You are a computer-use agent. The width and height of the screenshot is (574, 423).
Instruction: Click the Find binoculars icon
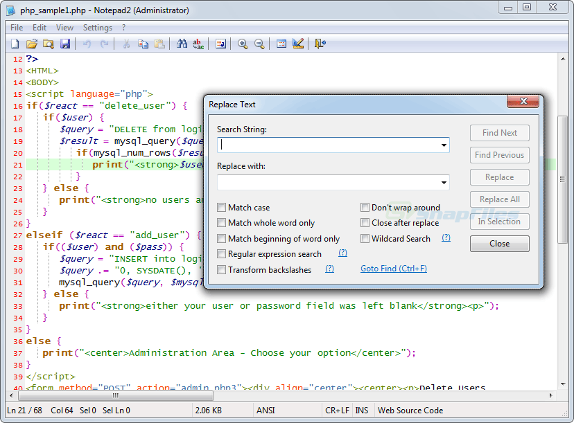[x=182, y=44]
